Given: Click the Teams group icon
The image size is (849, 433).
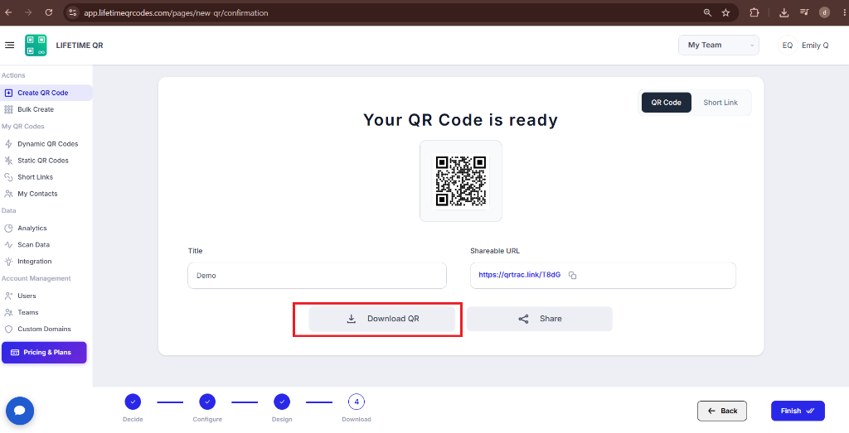Looking at the screenshot, I should (x=8, y=312).
